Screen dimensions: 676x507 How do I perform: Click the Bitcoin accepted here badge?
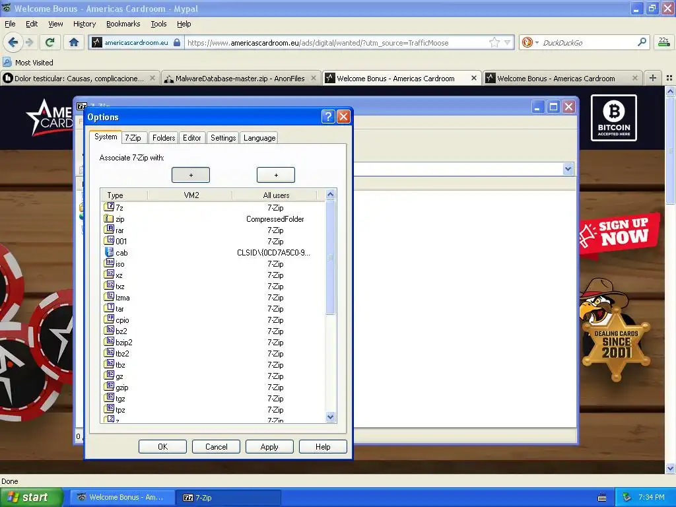point(613,118)
